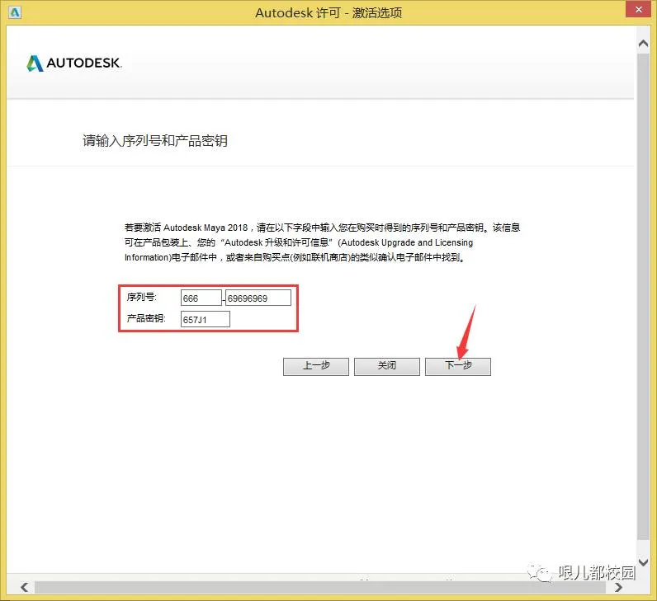Click the Autodesk app icon in title bar
657x601 pixels.
(x=15, y=12)
